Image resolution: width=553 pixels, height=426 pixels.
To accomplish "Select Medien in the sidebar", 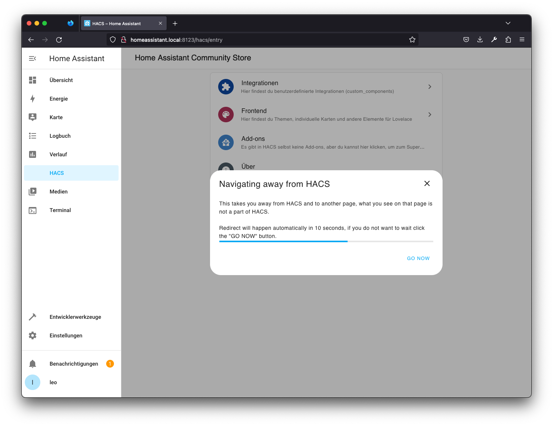I will click(59, 192).
